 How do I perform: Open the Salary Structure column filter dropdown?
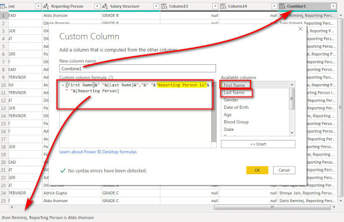[x=156, y=6]
